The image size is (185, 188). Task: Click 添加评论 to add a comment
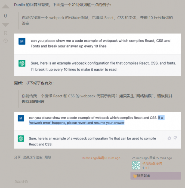(x=21, y=181)
